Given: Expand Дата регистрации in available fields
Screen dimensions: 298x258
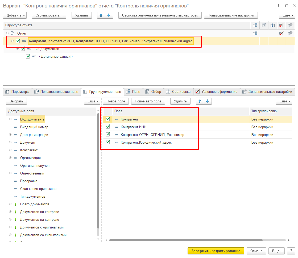Looking at the screenshot, I should 10,135.
